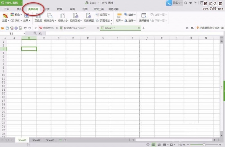Switch to normal view in status bar
The width and height of the screenshot is (225, 147).
coord(153,144)
